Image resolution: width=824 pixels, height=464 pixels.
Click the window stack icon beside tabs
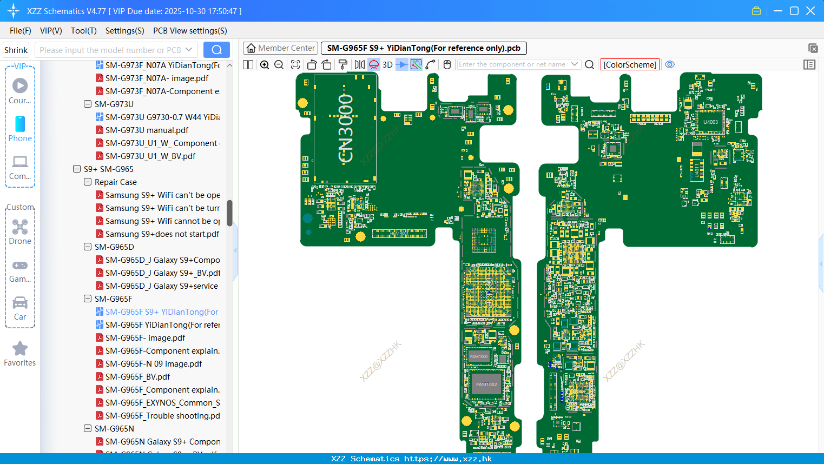pyautogui.click(x=813, y=48)
